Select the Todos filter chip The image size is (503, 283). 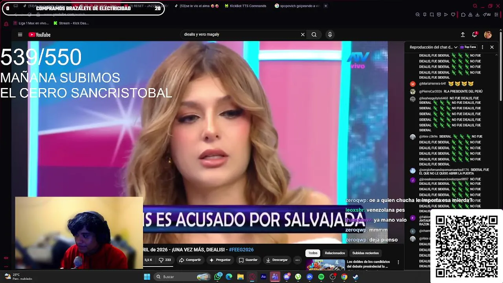click(x=313, y=253)
